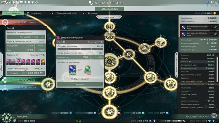The image size is (219, 123).
Task: Click the plus icon next to 23 843
Action: [154, 121]
